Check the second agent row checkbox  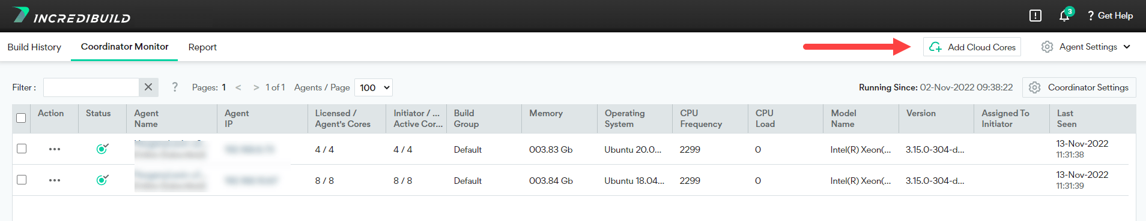22,180
